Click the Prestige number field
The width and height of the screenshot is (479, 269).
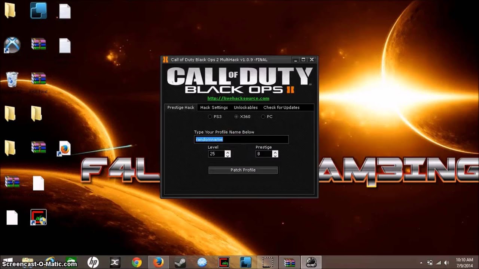264,154
